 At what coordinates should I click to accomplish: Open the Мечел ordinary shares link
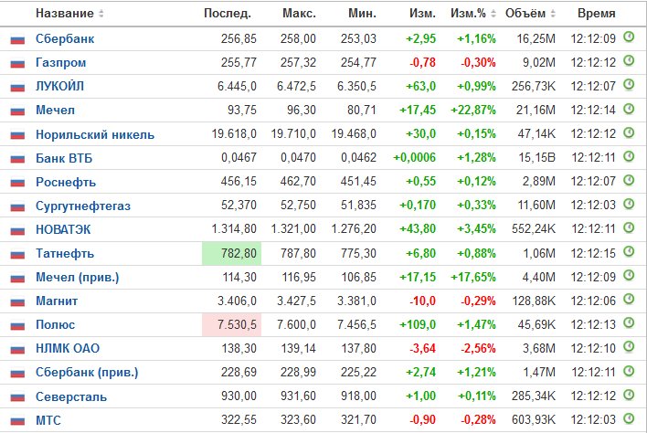click(55, 111)
